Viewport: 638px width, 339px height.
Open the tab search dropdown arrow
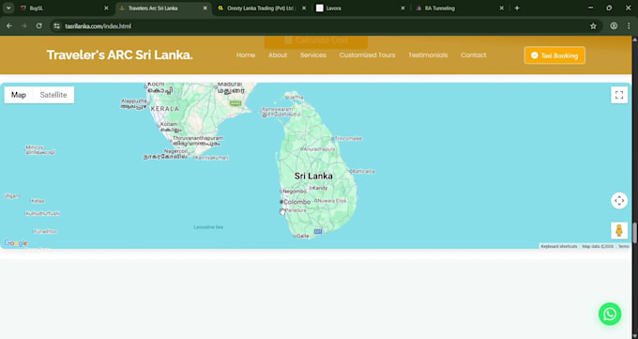(x=8, y=8)
